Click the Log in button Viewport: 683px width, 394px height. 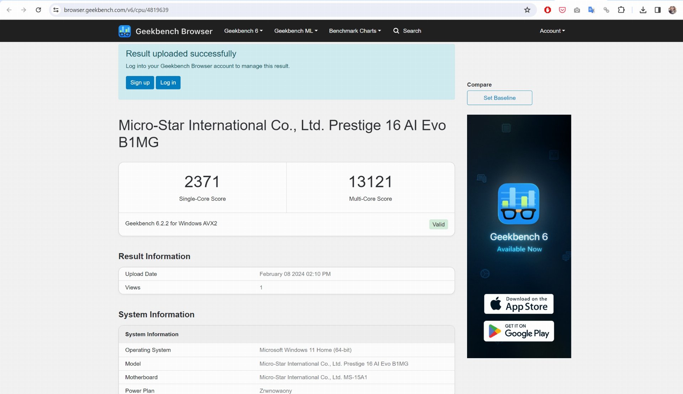(168, 82)
